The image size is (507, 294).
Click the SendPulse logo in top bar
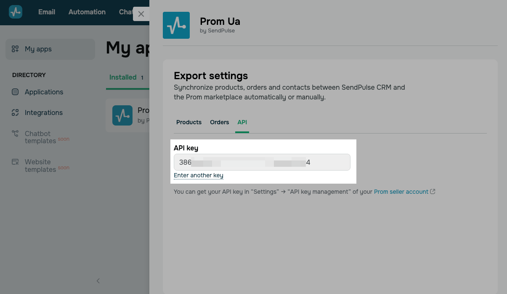16,12
